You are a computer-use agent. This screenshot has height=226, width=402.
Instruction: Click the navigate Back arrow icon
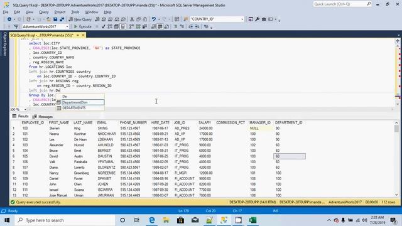tap(9, 19)
